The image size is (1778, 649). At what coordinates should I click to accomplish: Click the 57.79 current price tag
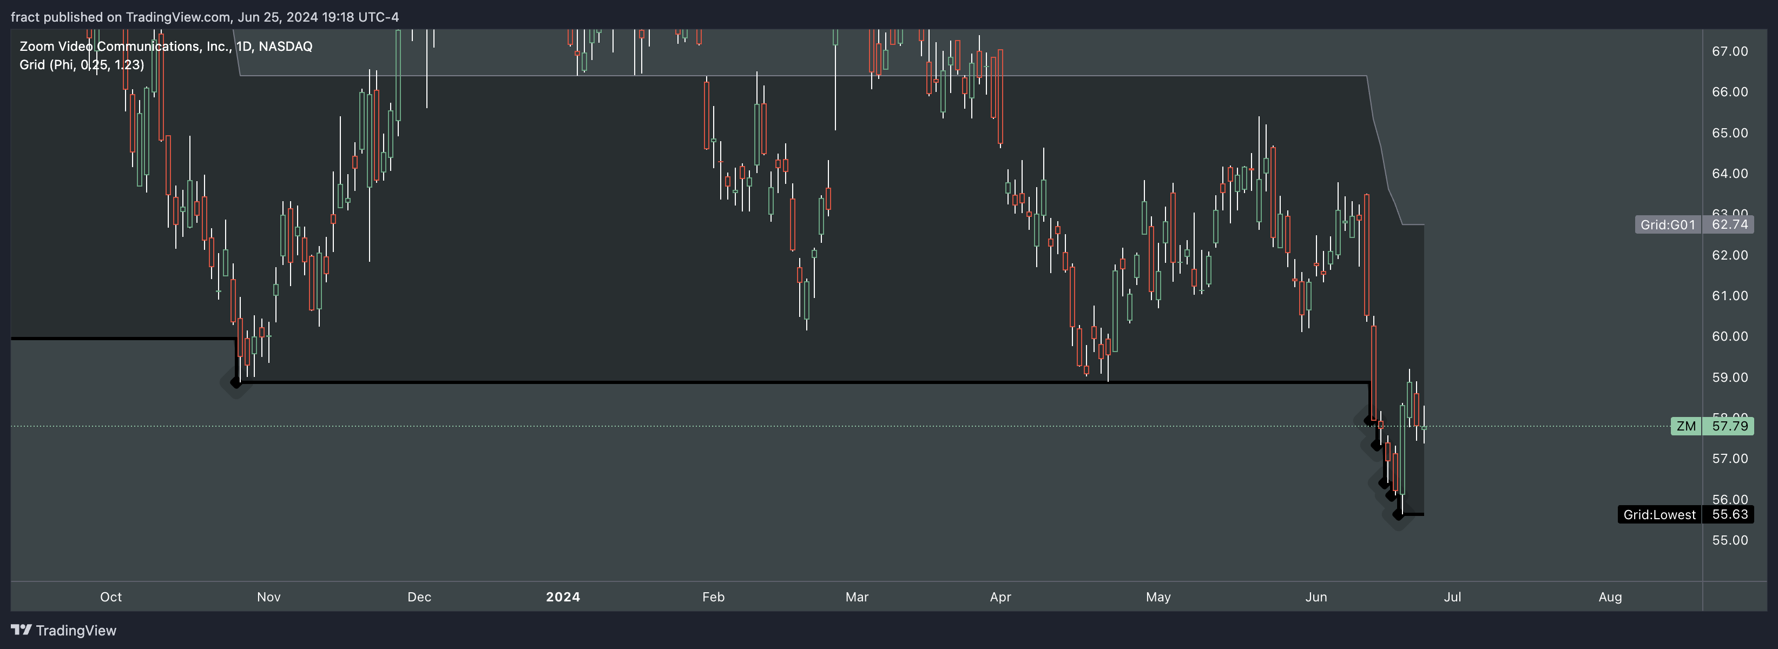[1729, 426]
